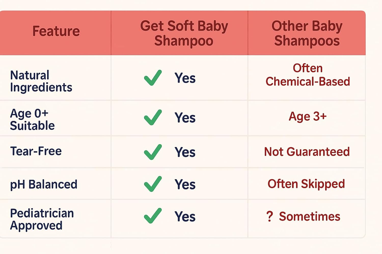382x254 pixels.
Task: Select the "Pediatrician Approved" feature label
Action: point(42,219)
